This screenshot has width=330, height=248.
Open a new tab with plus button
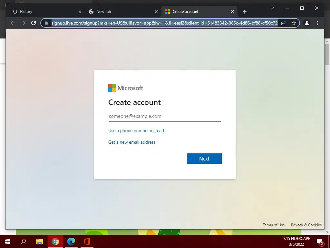tap(244, 12)
